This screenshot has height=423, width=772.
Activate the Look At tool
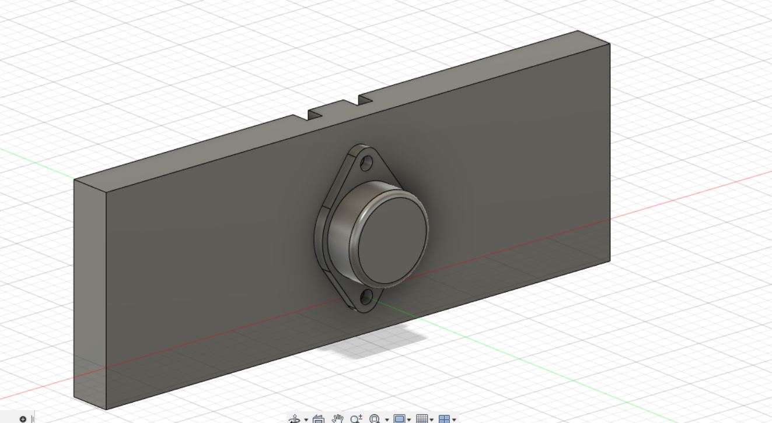pos(319,419)
